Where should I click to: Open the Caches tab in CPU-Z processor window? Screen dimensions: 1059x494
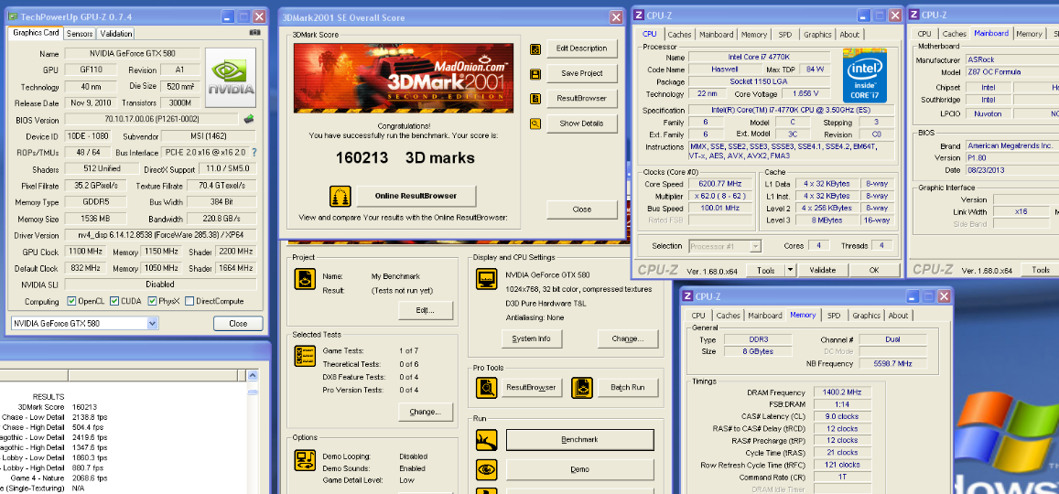coord(679,35)
